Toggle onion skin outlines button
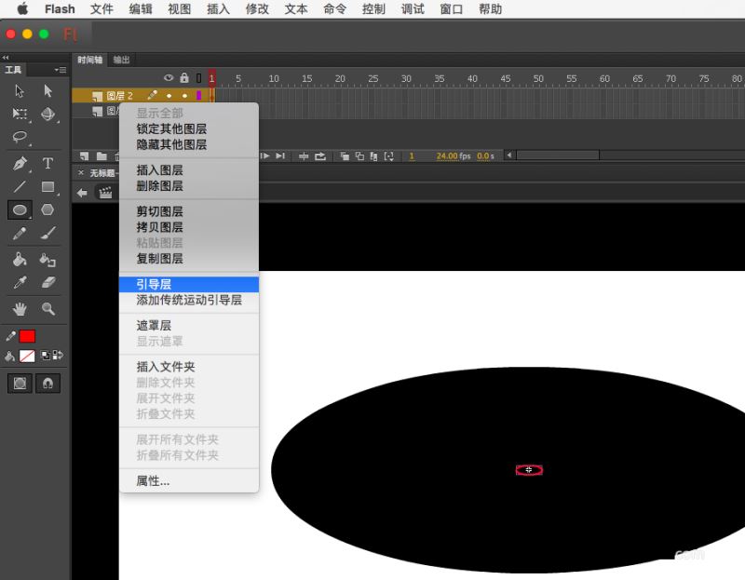The width and height of the screenshot is (745, 580). (x=359, y=156)
